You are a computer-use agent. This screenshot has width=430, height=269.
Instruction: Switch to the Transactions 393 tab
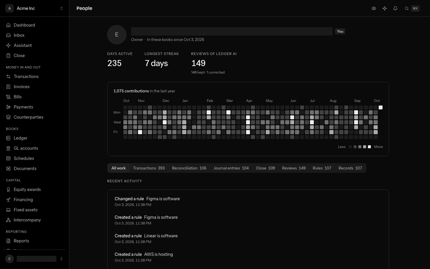point(149,168)
